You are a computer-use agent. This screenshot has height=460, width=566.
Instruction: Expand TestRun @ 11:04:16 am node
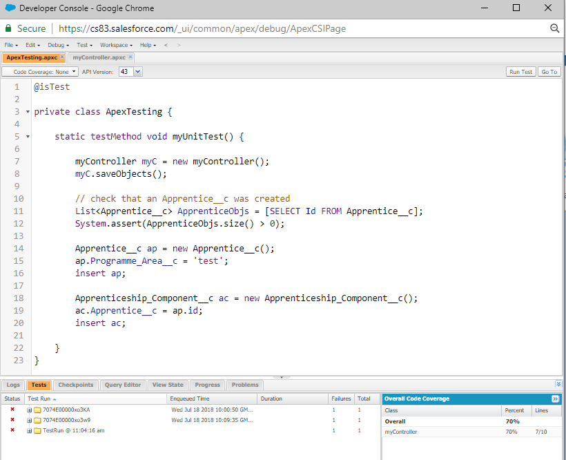click(30, 430)
